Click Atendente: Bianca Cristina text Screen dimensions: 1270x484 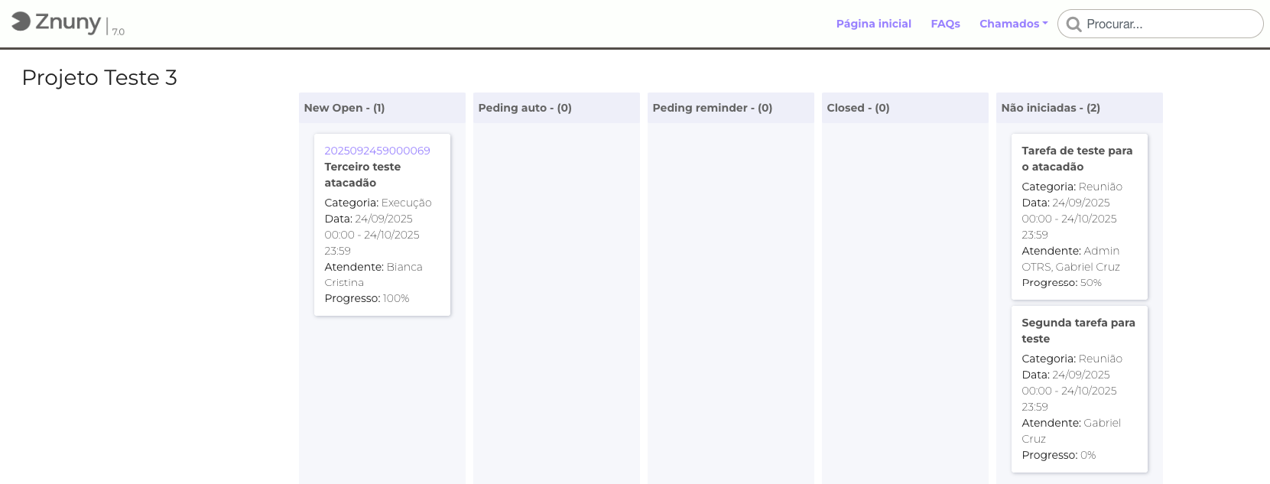[373, 274]
